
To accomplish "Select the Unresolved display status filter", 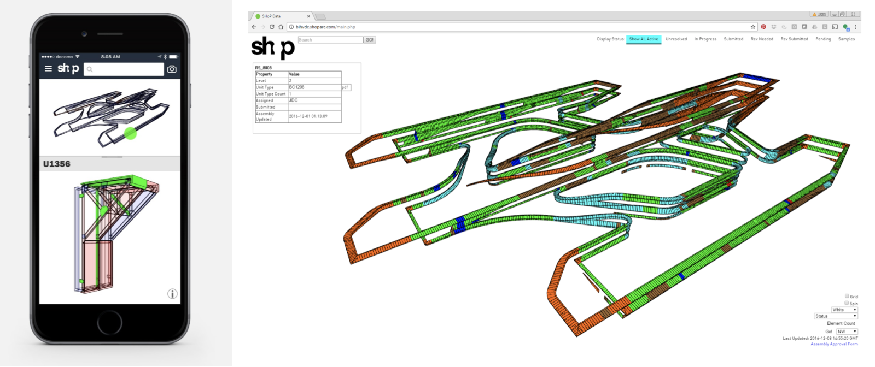I will tap(676, 39).
